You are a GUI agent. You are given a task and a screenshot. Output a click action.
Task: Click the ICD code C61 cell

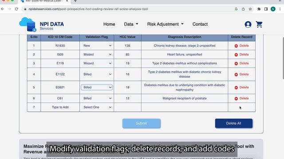(60, 98)
